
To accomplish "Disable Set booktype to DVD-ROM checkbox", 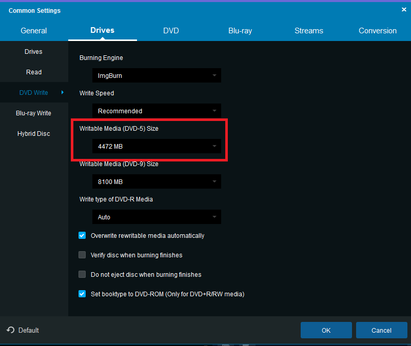I will click(x=82, y=294).
